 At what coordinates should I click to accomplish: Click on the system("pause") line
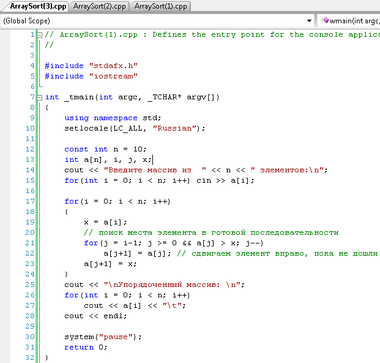(x=103, y=337)
